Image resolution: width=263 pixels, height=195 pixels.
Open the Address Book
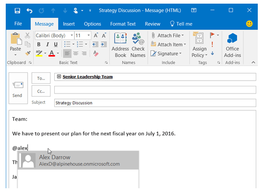121,45
